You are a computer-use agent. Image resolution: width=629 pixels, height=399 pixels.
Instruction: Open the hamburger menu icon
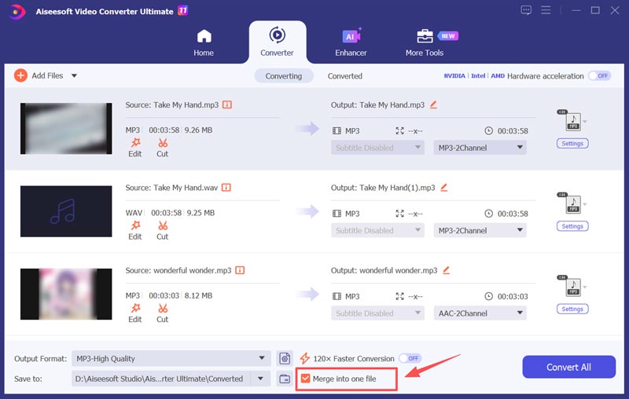(546, 10)
